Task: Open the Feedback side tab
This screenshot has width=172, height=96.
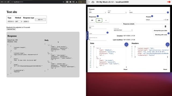Action: click(x=87, y=35)
